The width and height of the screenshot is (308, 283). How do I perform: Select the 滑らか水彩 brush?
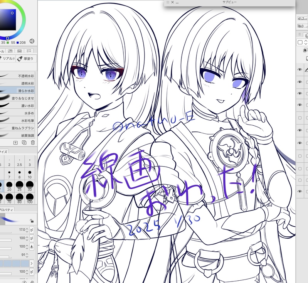click(17, 91)
